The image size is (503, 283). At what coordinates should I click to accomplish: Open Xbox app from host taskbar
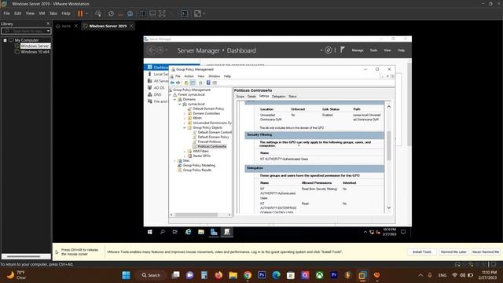pos(319,275)
